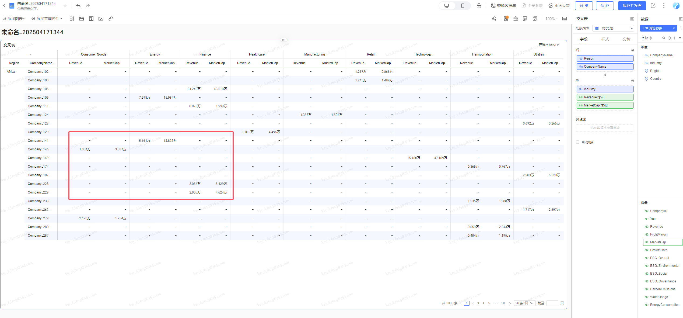
Task: Click the grid layout icon in toolbar
Action: tap(565, 19)
